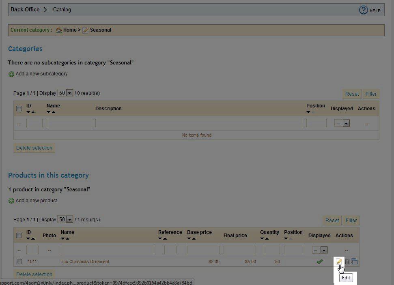Click the green Displayed checkmark for product 1011
This screenshot has width=394, height=285.
coord(319,261)
